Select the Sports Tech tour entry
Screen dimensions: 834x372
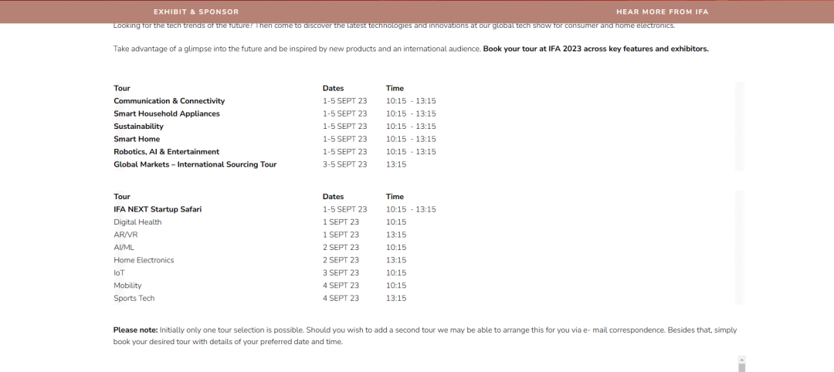click(134, 299)
